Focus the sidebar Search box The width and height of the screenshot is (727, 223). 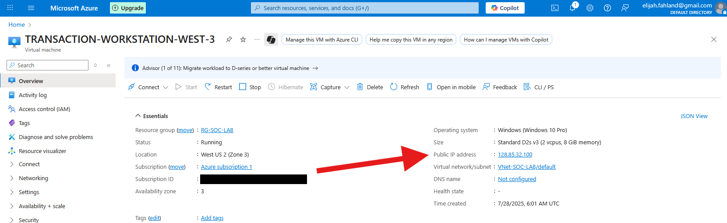[x=48, y=65]
